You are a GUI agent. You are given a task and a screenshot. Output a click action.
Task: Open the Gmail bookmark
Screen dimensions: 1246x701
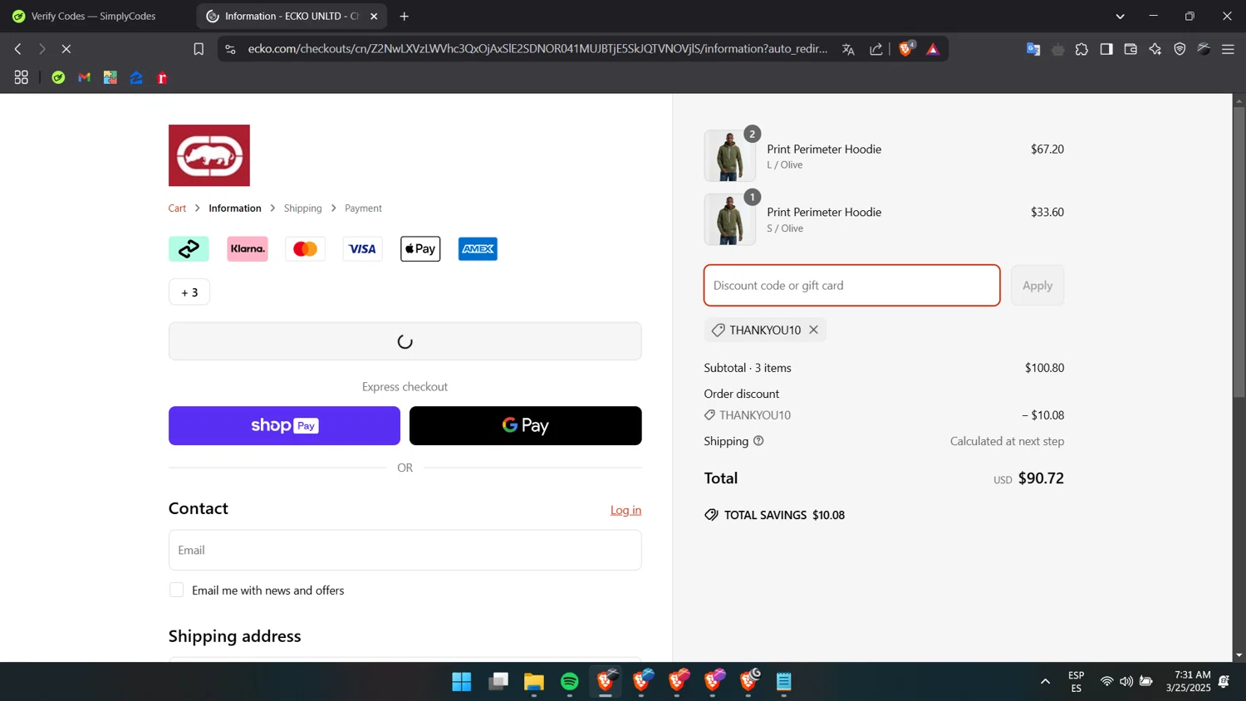pyautogui.click(x=85, y=77)
